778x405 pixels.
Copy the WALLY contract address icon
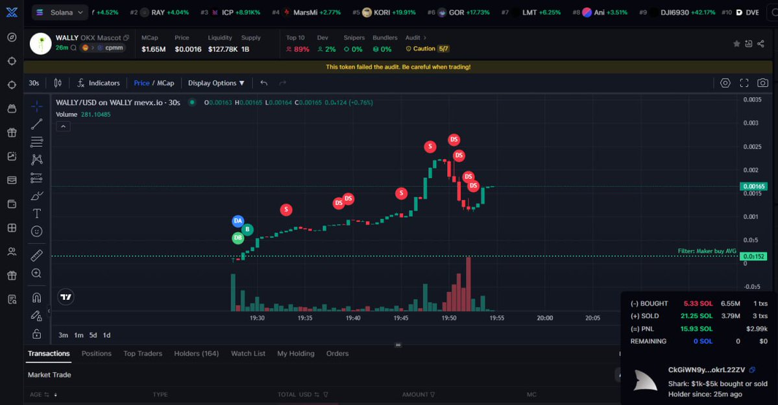126,38
